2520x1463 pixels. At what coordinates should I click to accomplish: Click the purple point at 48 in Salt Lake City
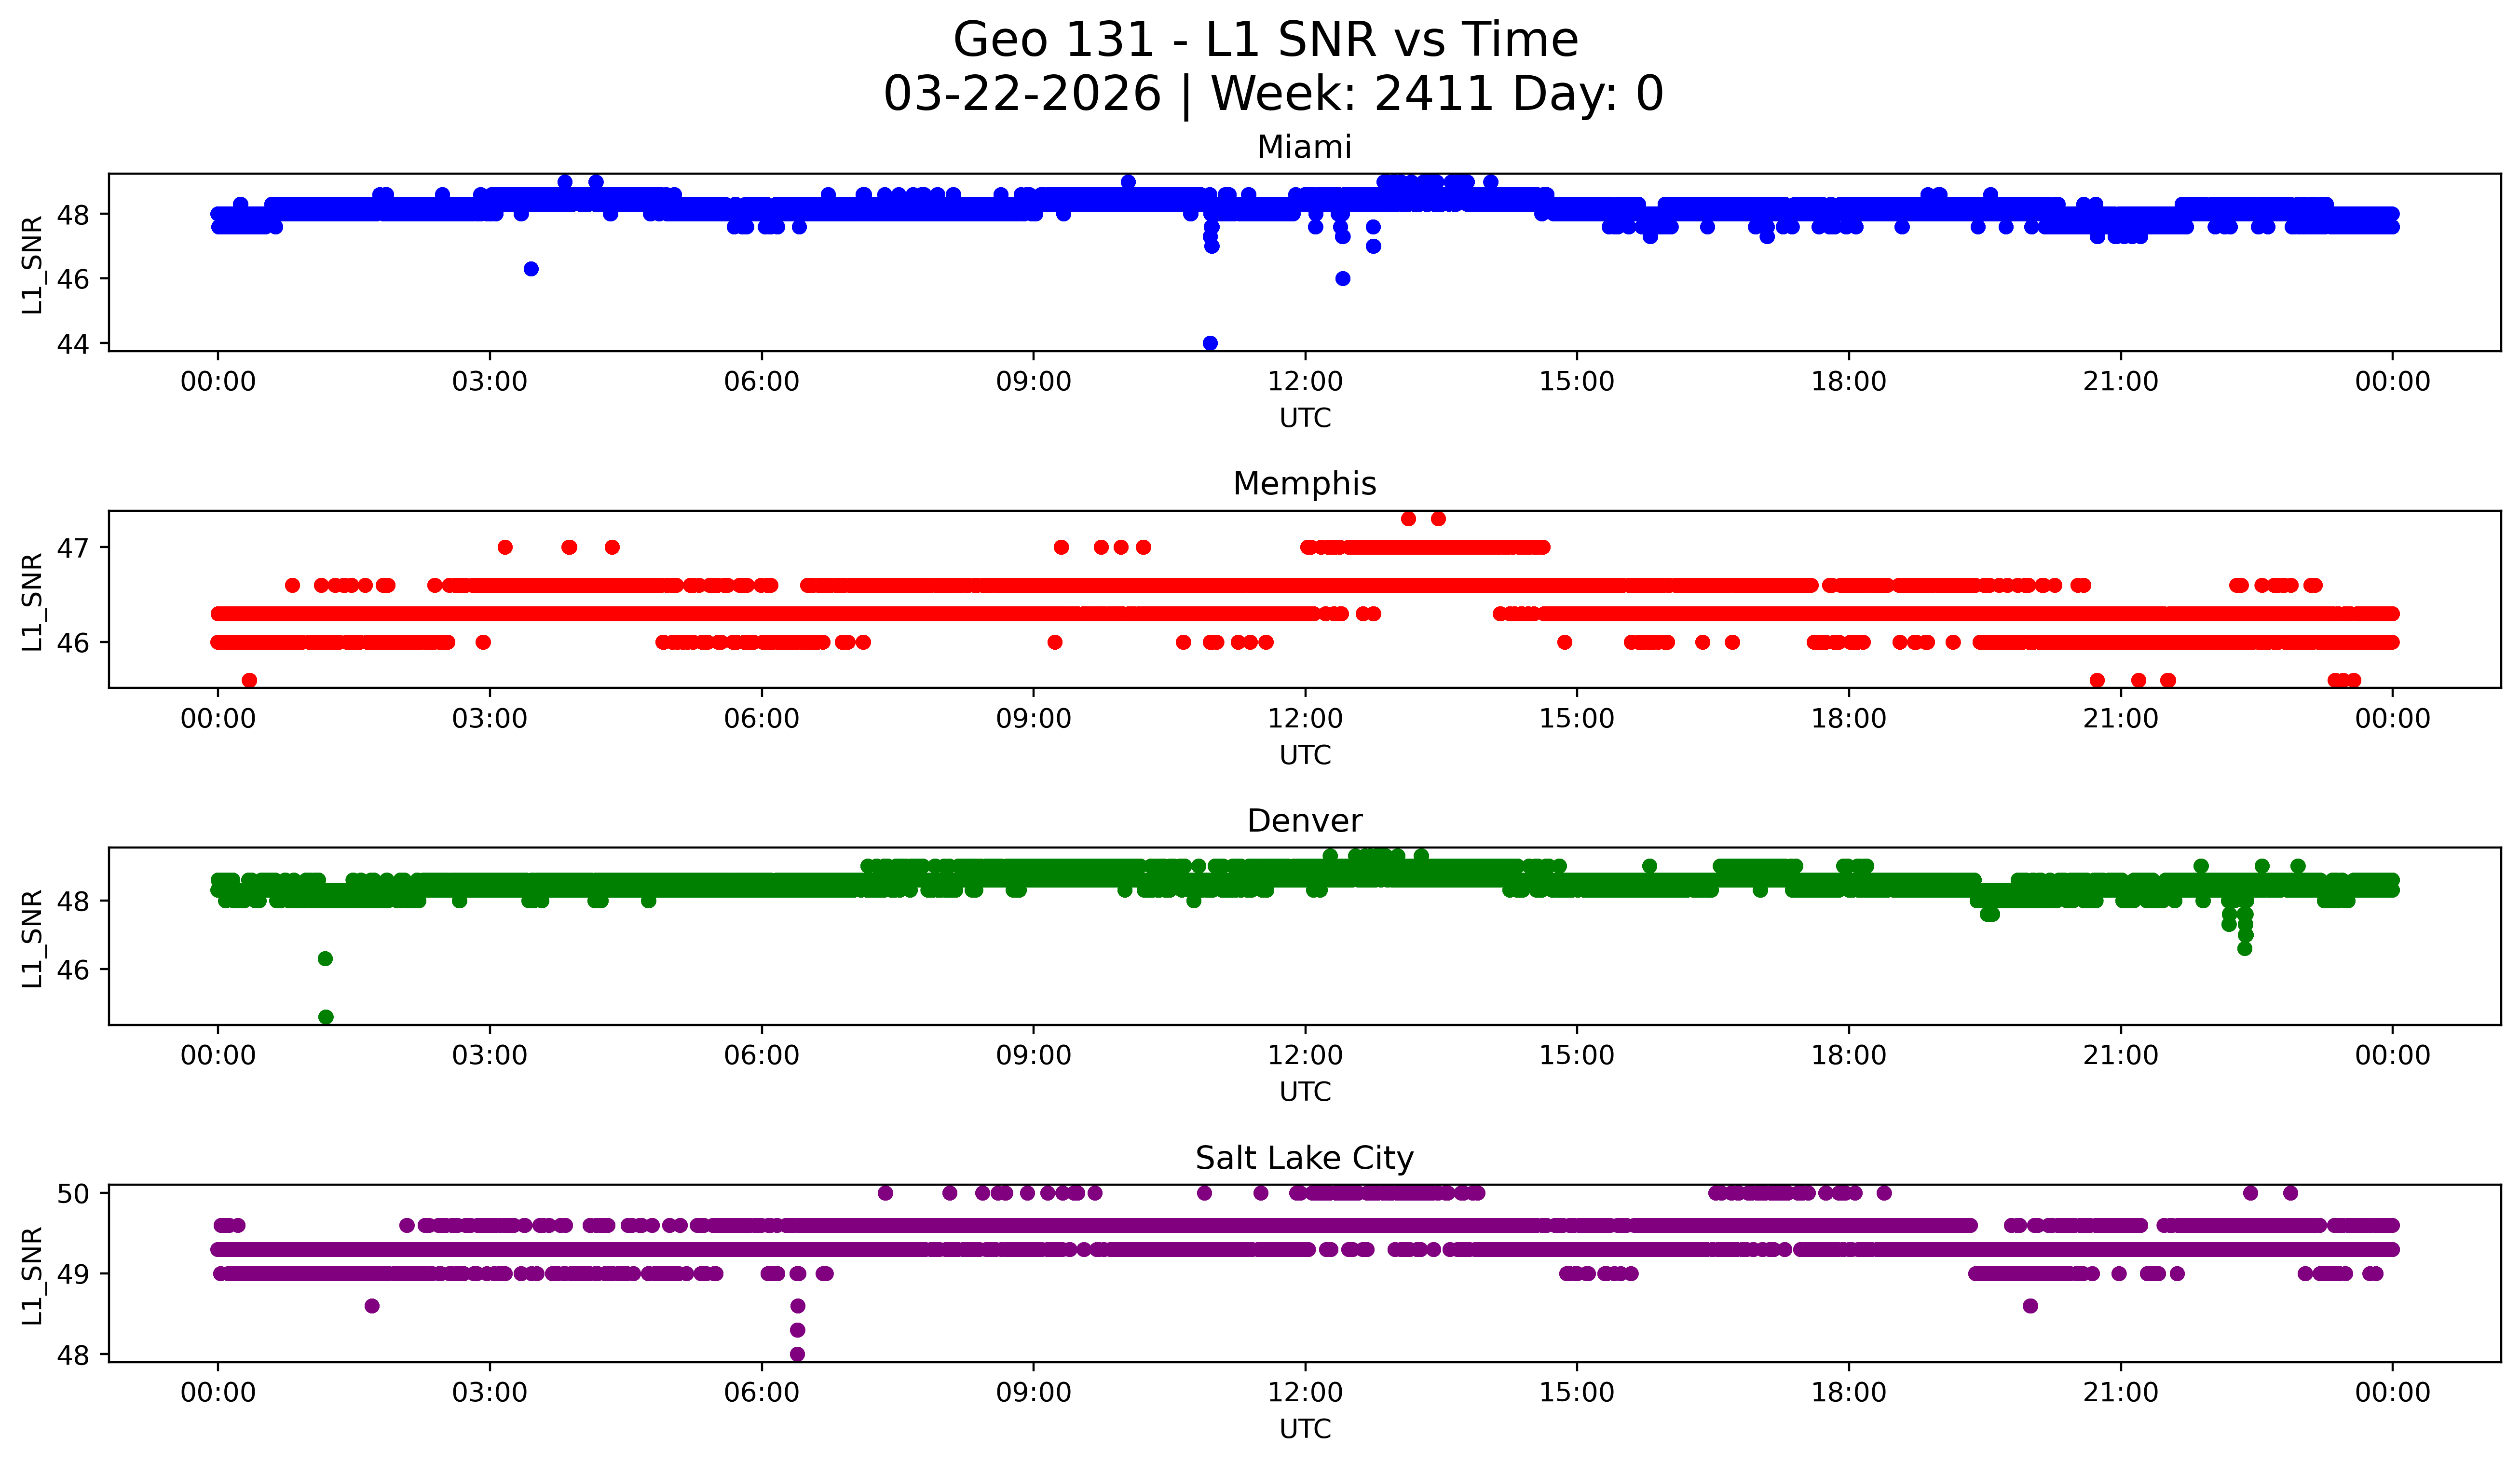[797, 1354]
